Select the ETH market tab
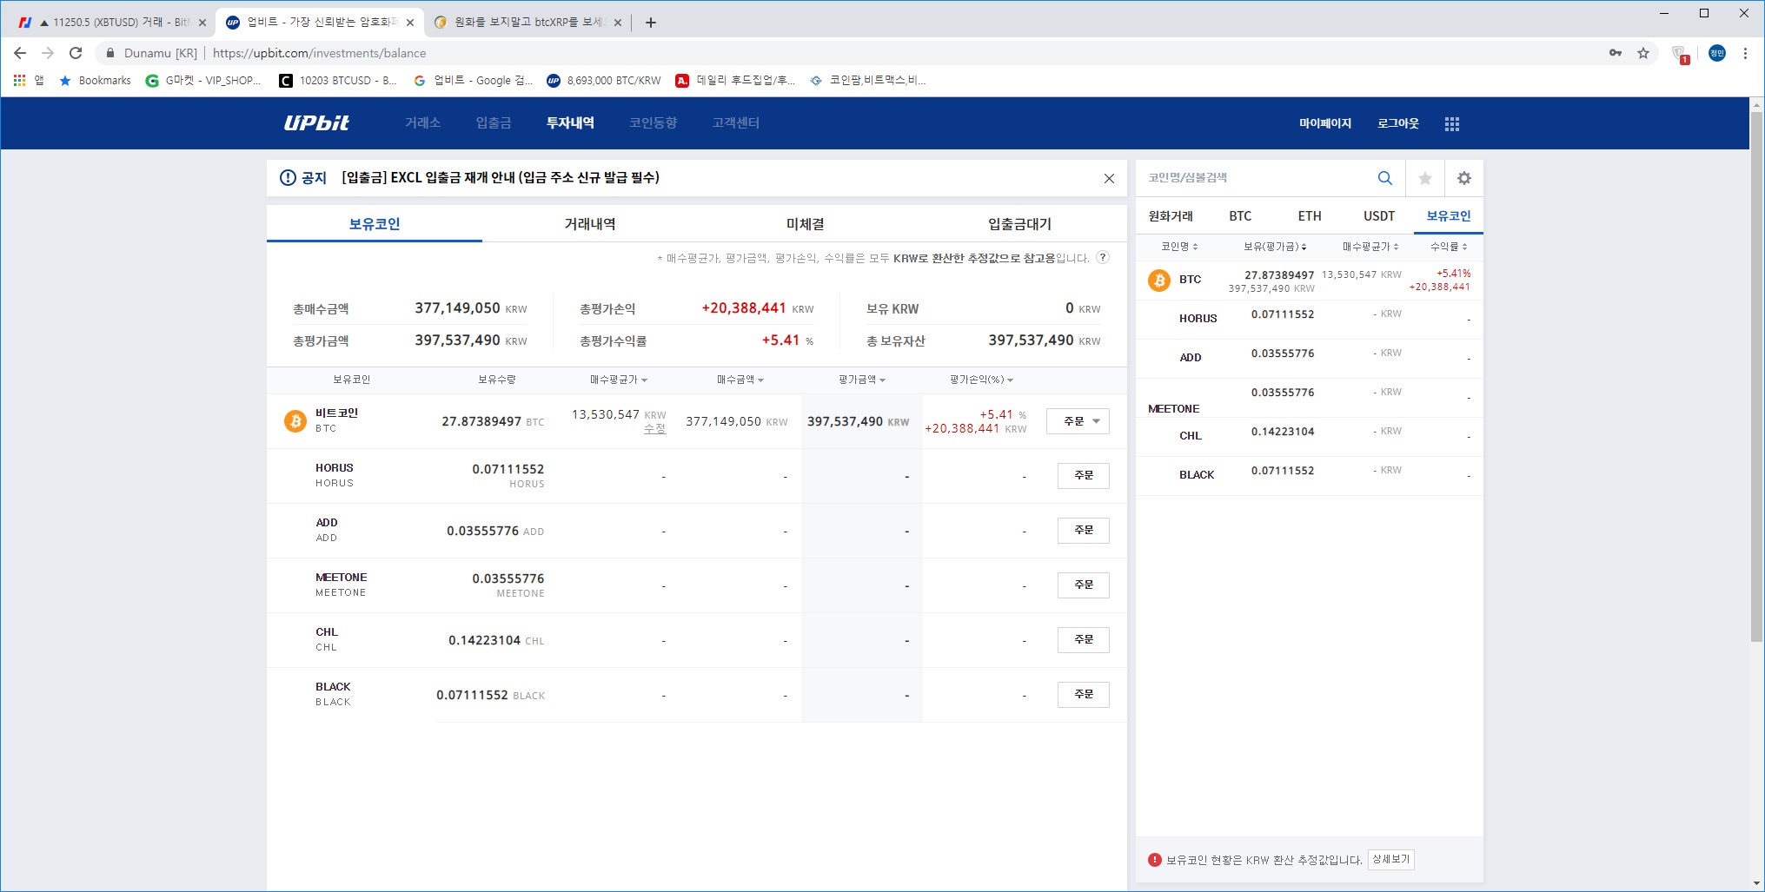 tap(1310, 216)
